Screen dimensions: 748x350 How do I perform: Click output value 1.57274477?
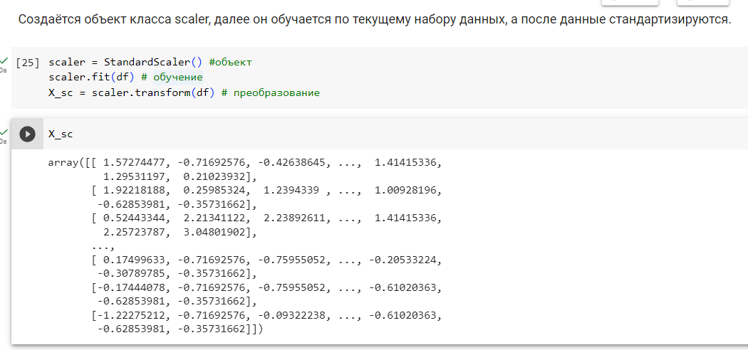tap(134, 164)
